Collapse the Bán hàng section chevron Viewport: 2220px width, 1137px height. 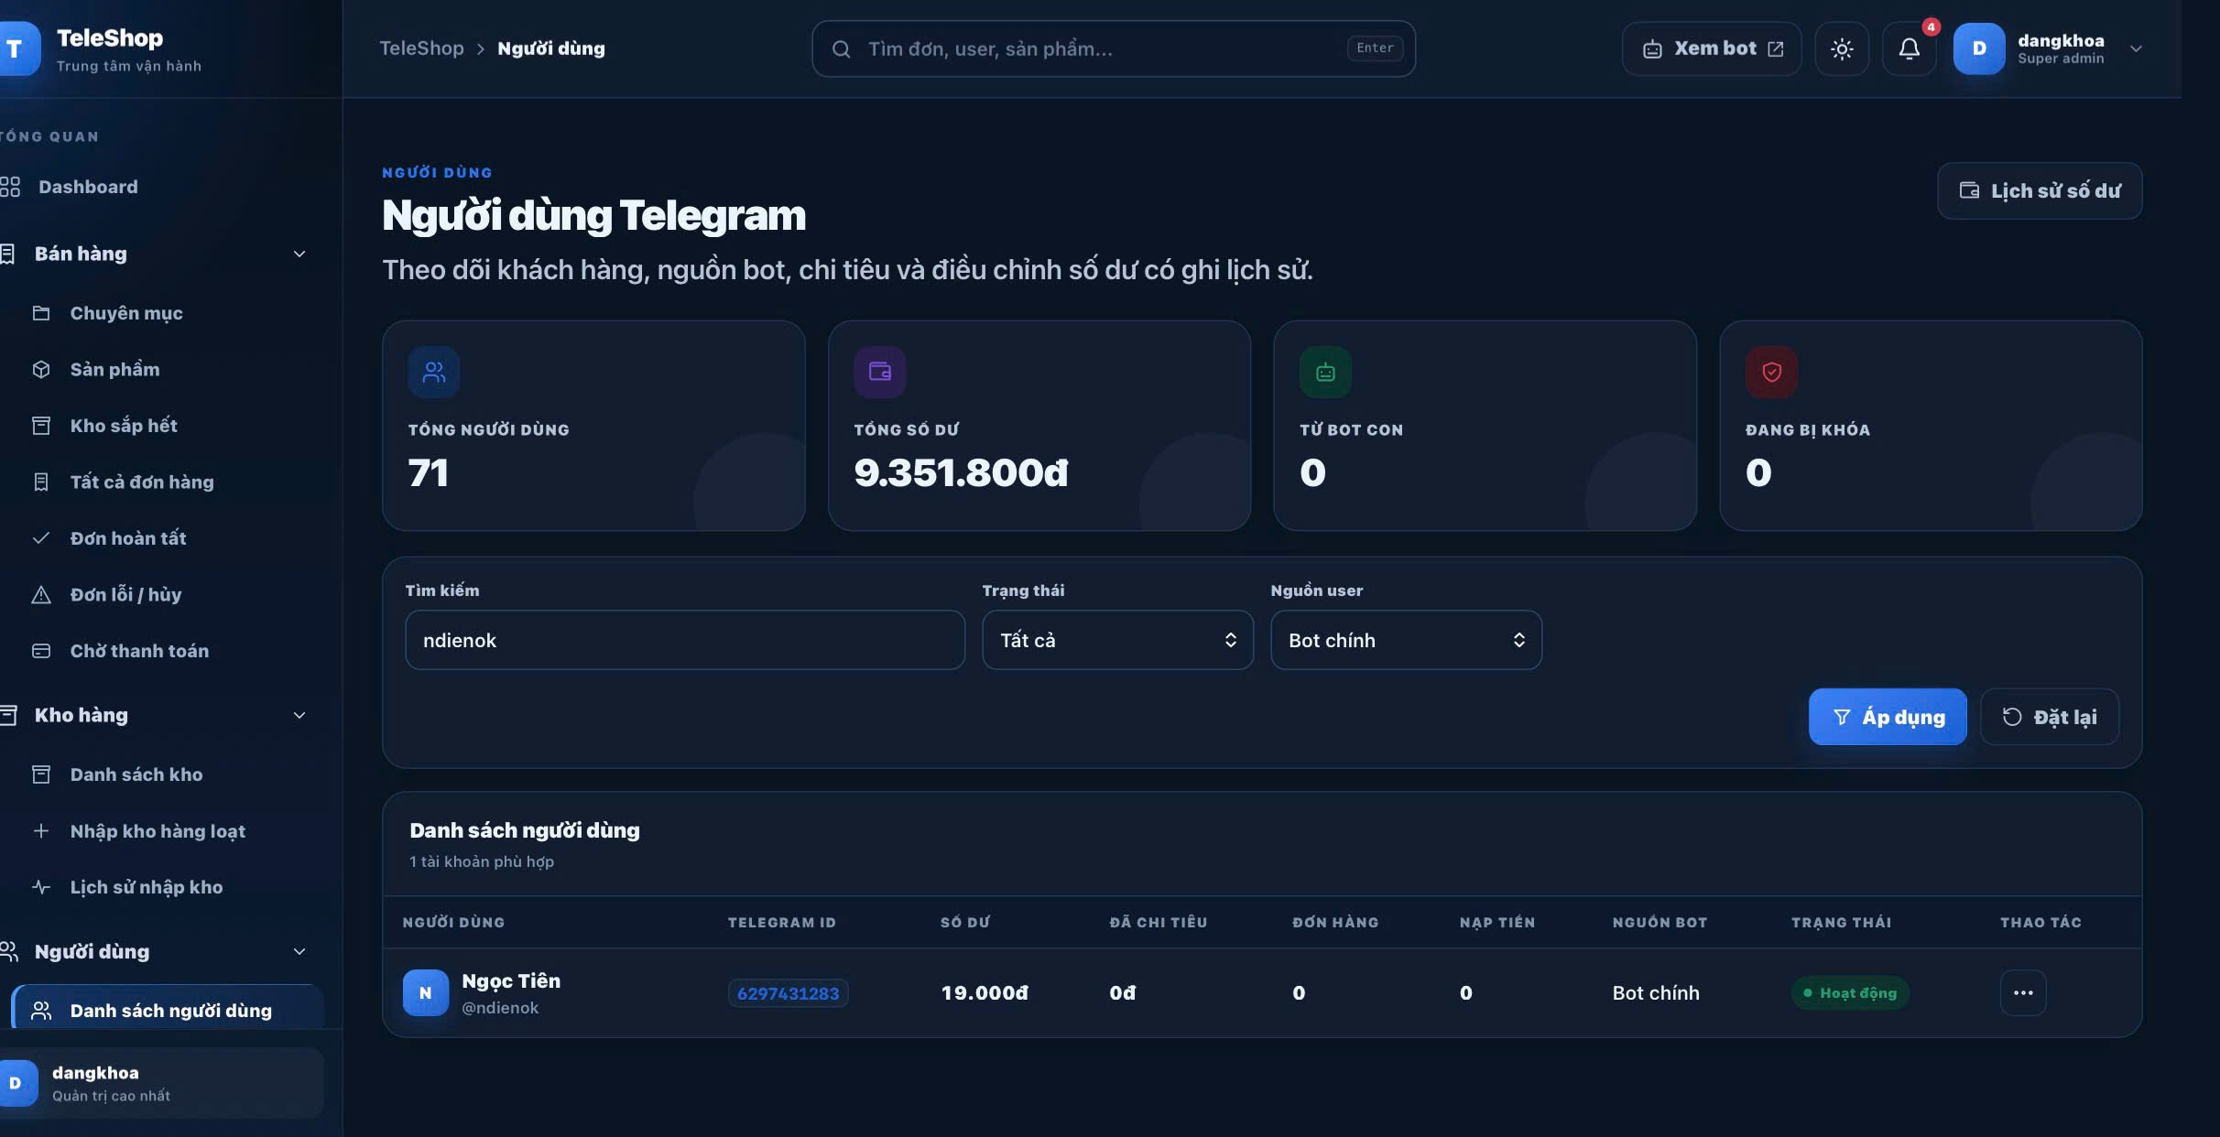click(x=299, y=254)
